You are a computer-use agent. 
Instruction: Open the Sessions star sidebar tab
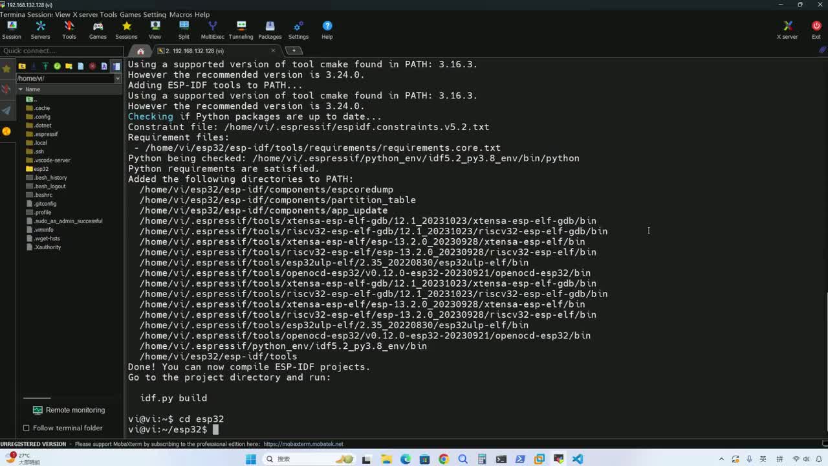click(x=6, y=69)
